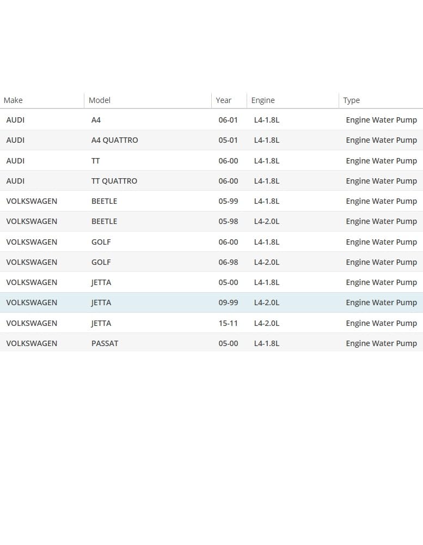This screenshot has width=423, height=545.
Task: Select JETTA cell in the 15-11 row
Action: coord(101,323)
